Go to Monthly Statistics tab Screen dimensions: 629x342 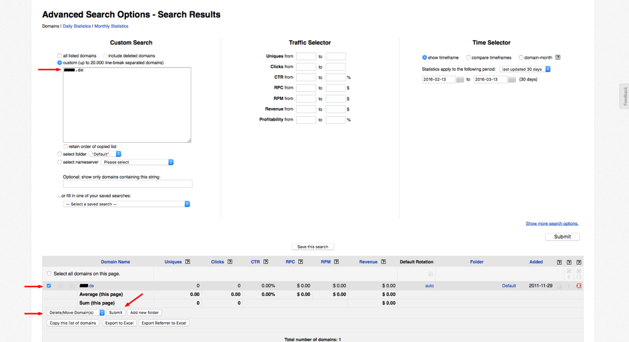111,26
